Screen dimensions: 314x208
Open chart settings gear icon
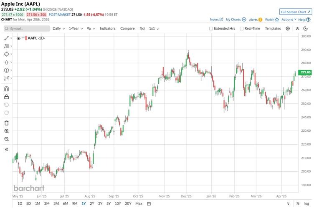[x=288, y=28]
